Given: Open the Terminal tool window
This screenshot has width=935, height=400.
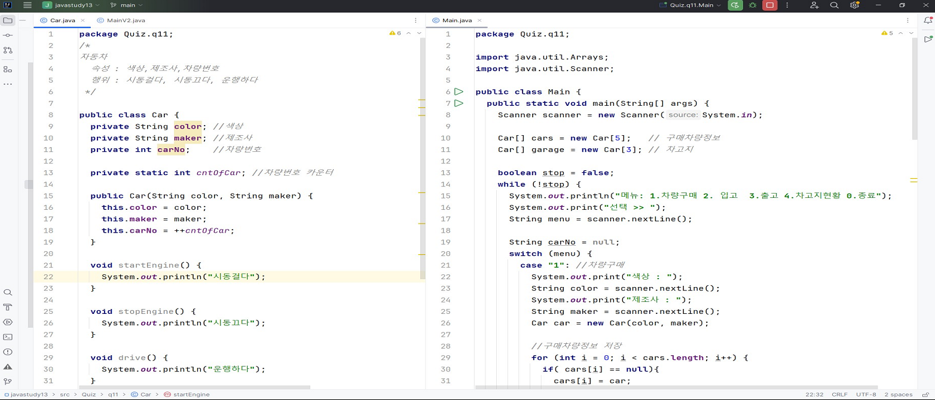Looking at the screenshot, I should coord(8,337).
